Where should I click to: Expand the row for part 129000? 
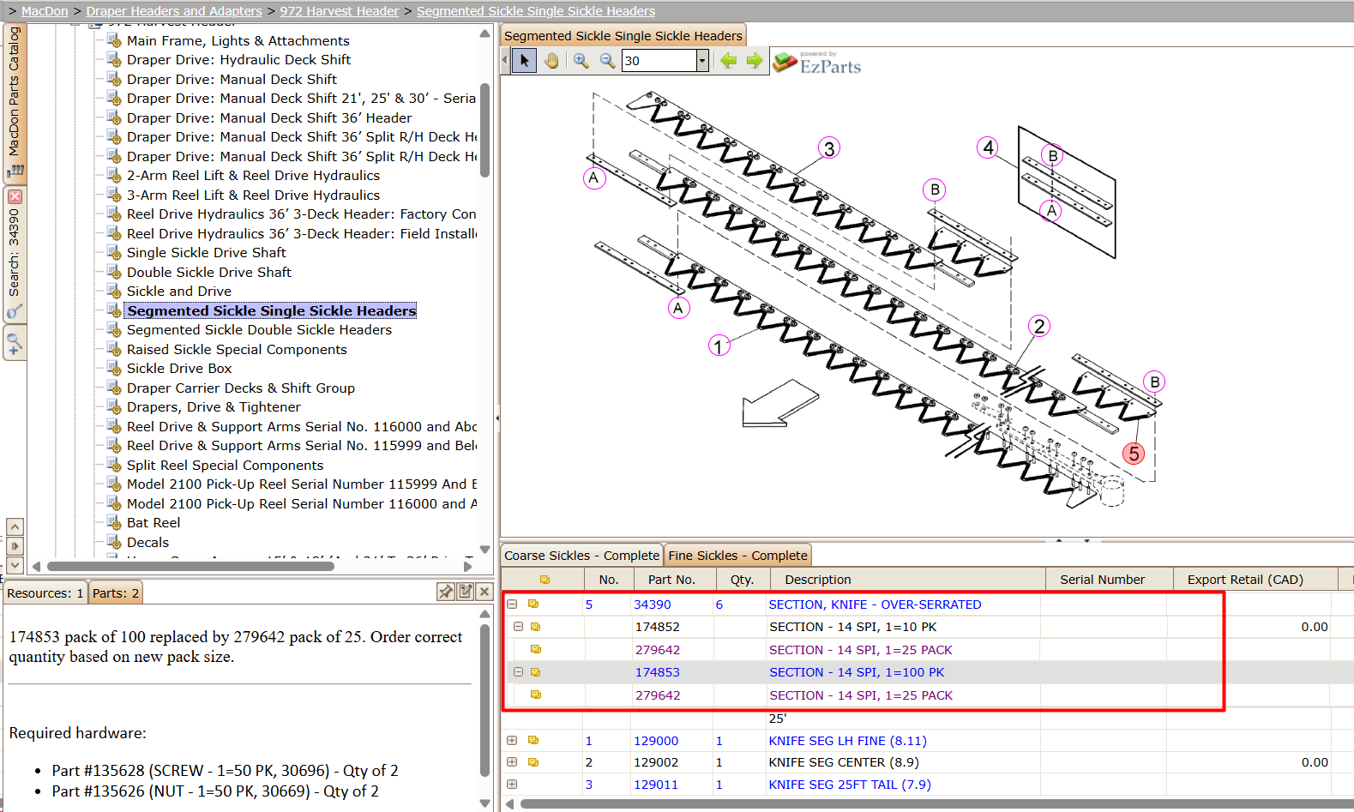[x=512, y=740]
